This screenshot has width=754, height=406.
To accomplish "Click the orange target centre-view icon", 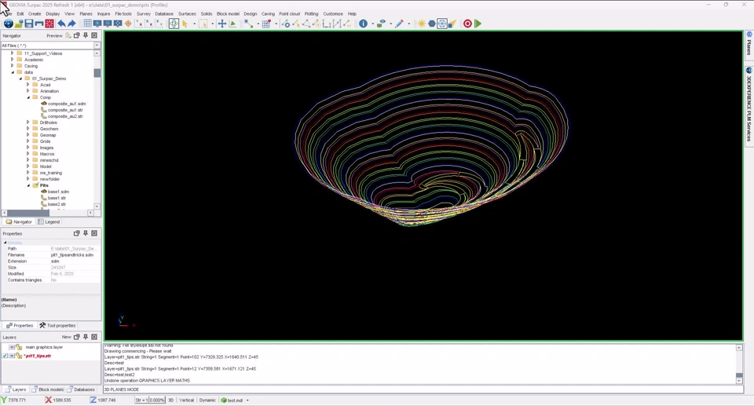I will point(128,24).
